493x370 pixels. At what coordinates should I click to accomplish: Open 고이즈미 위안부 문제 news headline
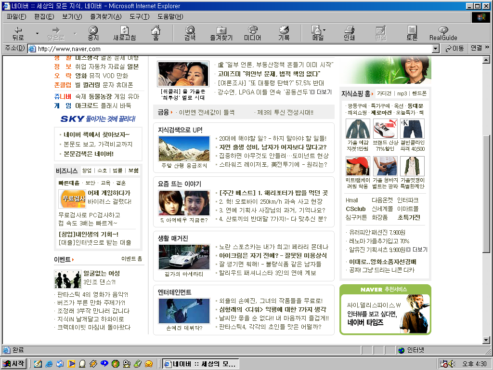pos(269,74)
